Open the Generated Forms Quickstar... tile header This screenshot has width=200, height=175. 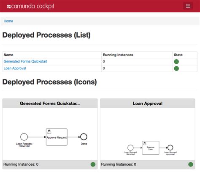point(50,104)
